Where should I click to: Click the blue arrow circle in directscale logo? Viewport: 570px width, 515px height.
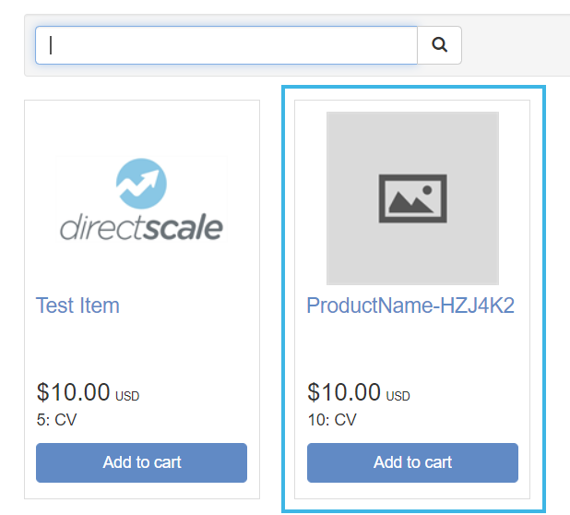[142, 183]
